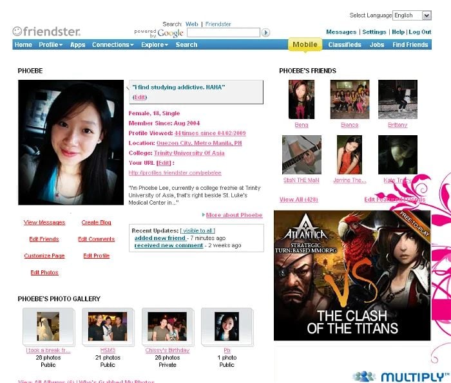Open friend Bianca's group photo thumbnail
The width and height of the screenshot is (451, 383).
pos(350,99)
